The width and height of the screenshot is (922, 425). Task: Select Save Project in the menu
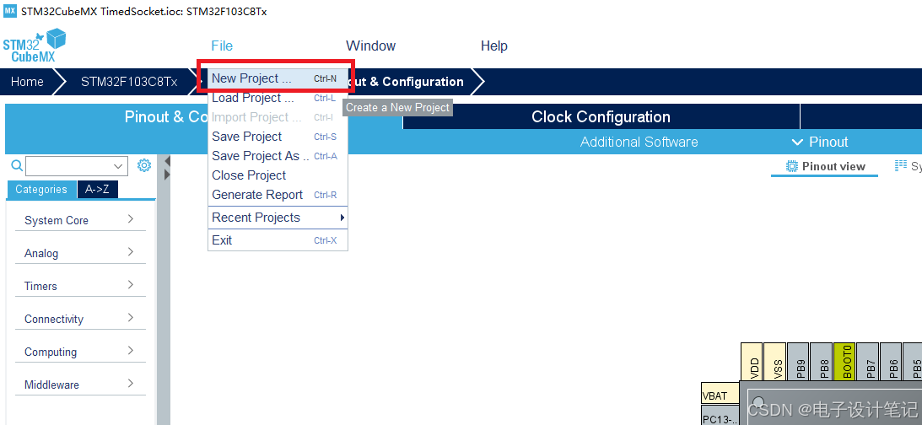(x=278, y=137)
